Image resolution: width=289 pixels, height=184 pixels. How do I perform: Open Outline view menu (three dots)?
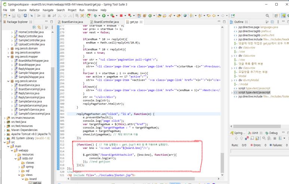tap(278, 22)
